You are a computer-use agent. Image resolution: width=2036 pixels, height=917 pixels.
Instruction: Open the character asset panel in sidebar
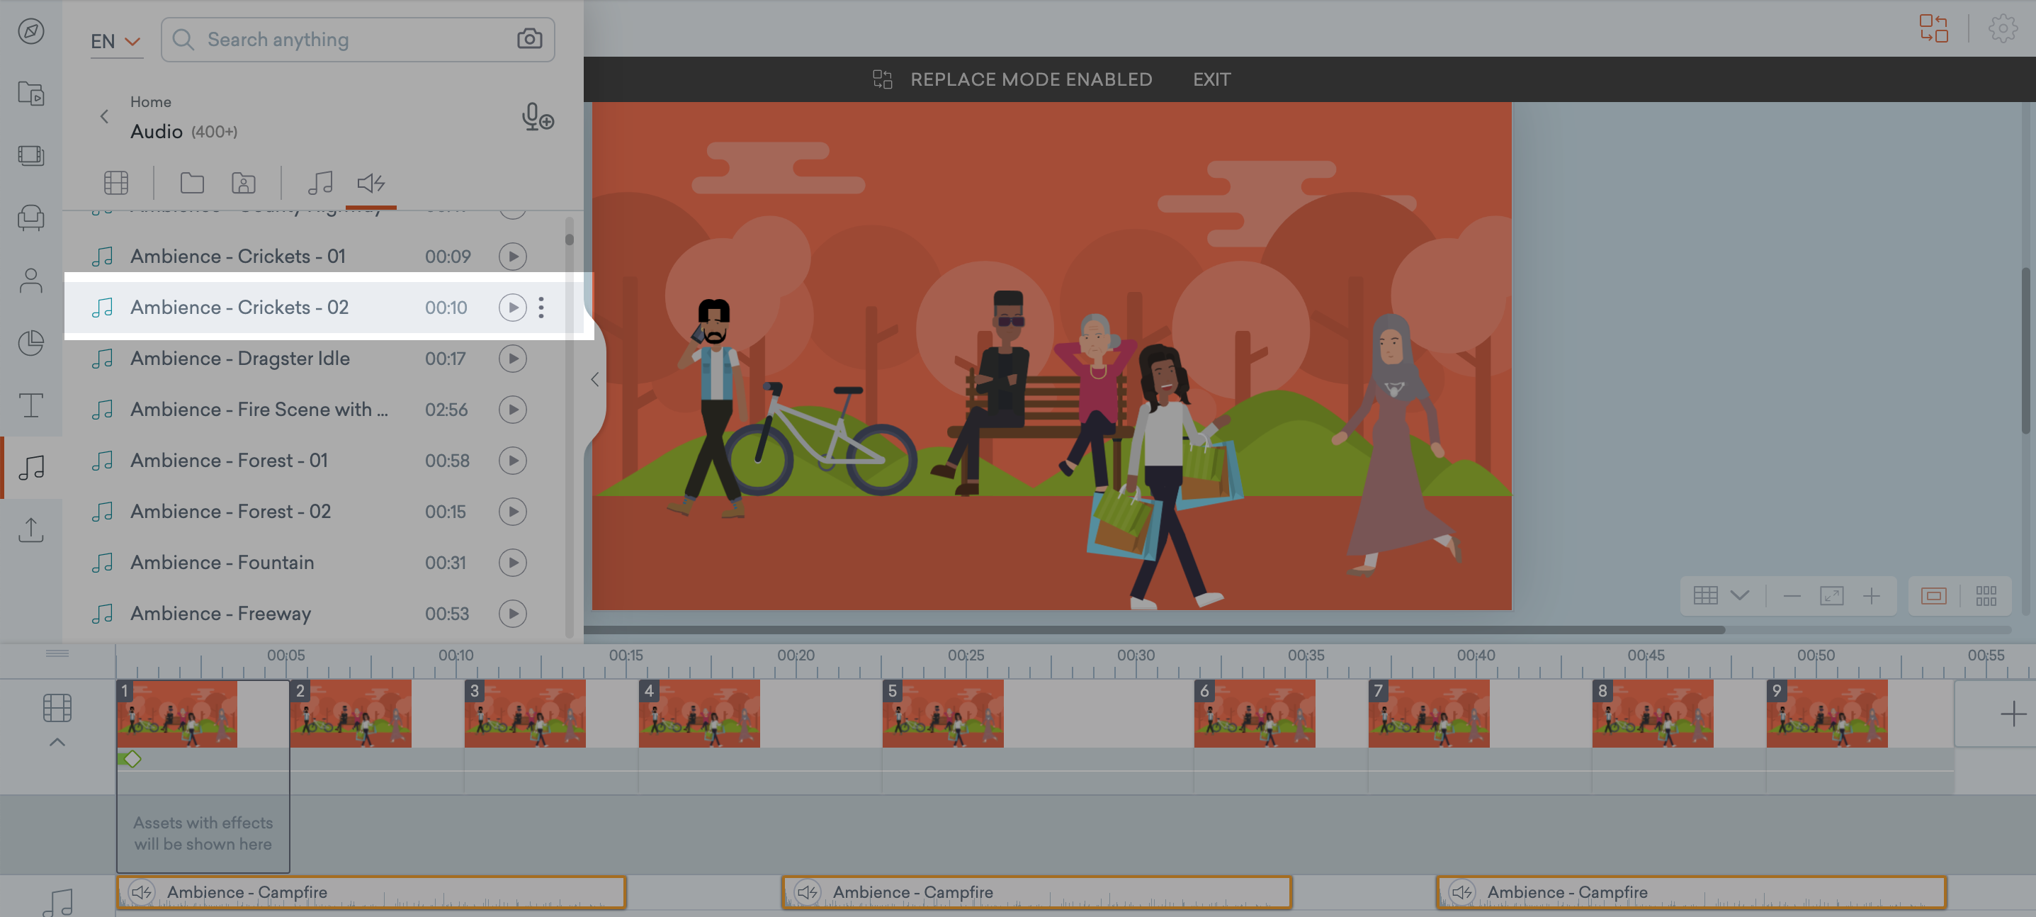pyautogui.click(x=31, y=279)
